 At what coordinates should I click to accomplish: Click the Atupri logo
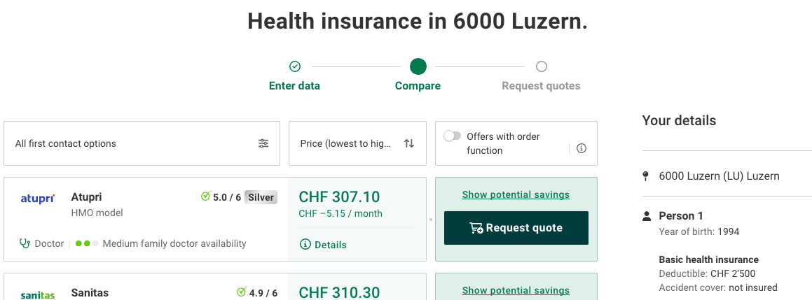(x=37, y=199)
